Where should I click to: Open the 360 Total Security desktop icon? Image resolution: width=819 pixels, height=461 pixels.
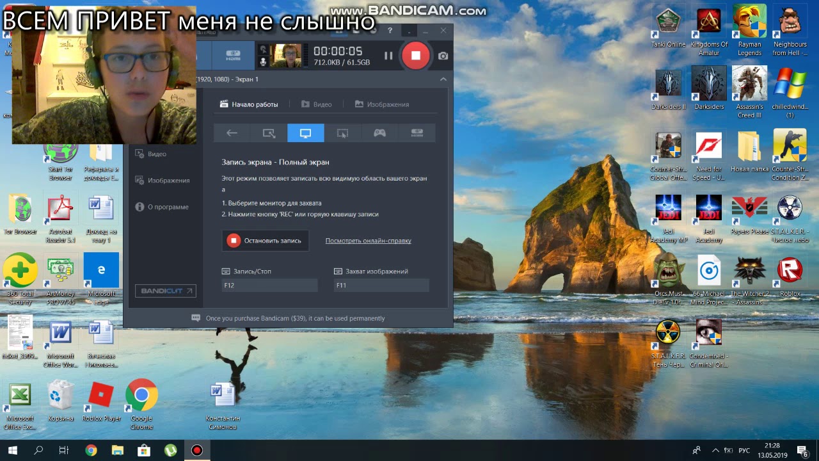pyautogui.click(x=20, y=280)
